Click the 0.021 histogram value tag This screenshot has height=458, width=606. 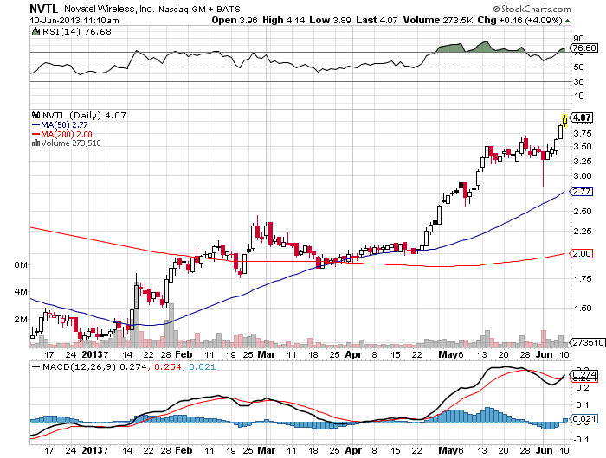[584, 418]
